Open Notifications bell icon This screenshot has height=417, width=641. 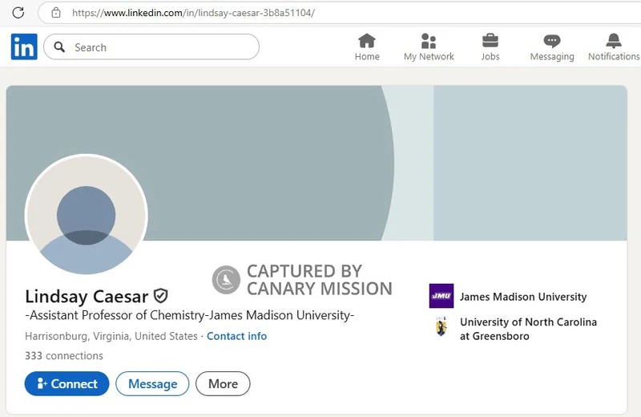[614, 41]
